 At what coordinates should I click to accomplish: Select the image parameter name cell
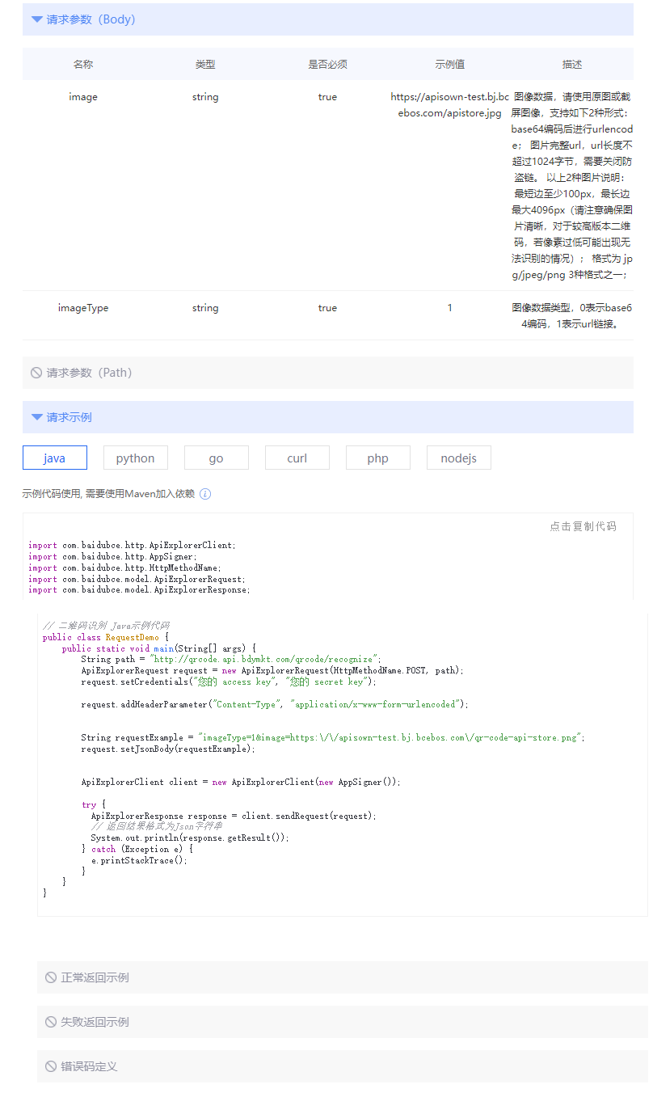(x=83, y=97)
